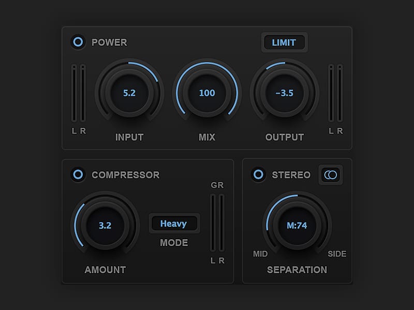Click the left output level meter
This screenshot has height=310, width=414.
coord(331,94)
